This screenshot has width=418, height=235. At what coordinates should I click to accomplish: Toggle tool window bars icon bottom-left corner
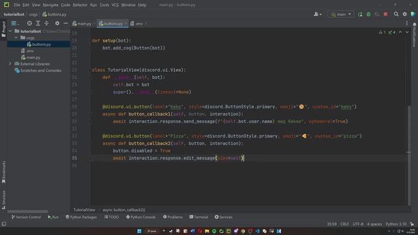pos(4,224)
